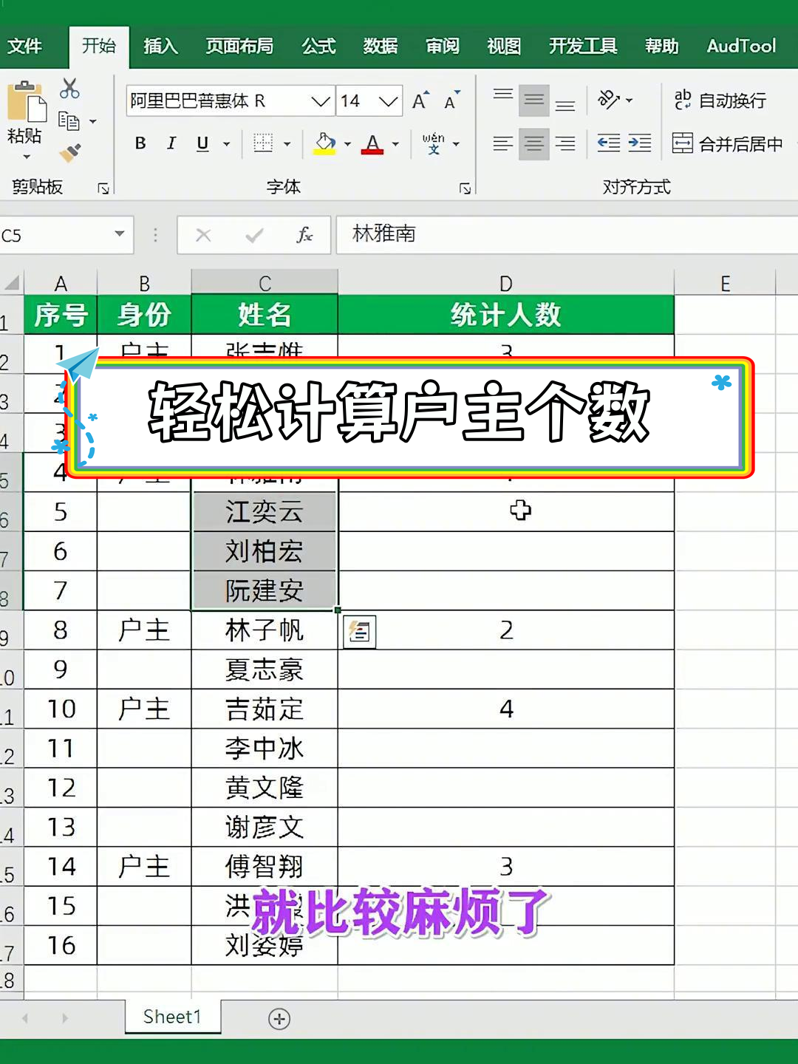Viewport: 798px width, 1064px height.
Task: Toggle Italic formatting
Action: [171, 143]
